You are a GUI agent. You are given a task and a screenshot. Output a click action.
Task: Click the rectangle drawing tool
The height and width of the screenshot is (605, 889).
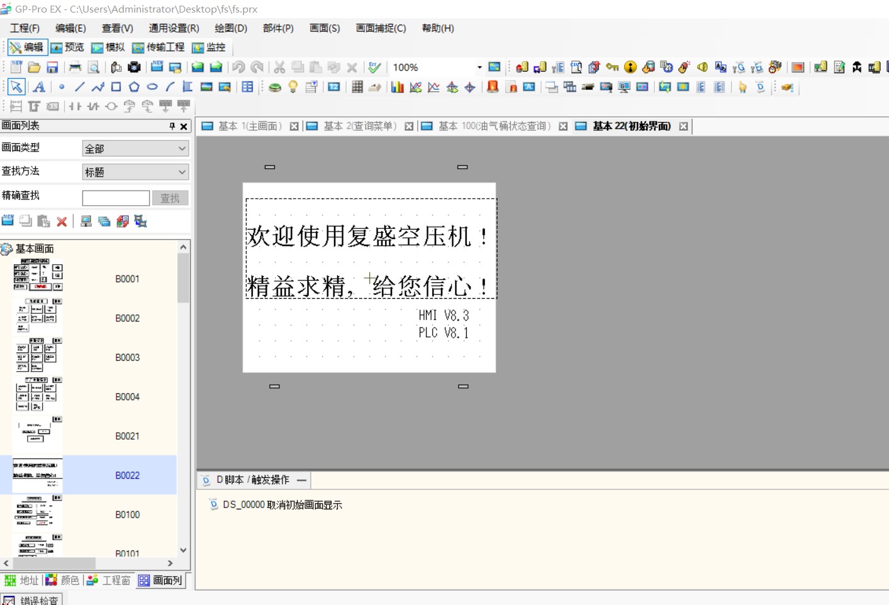116,87
